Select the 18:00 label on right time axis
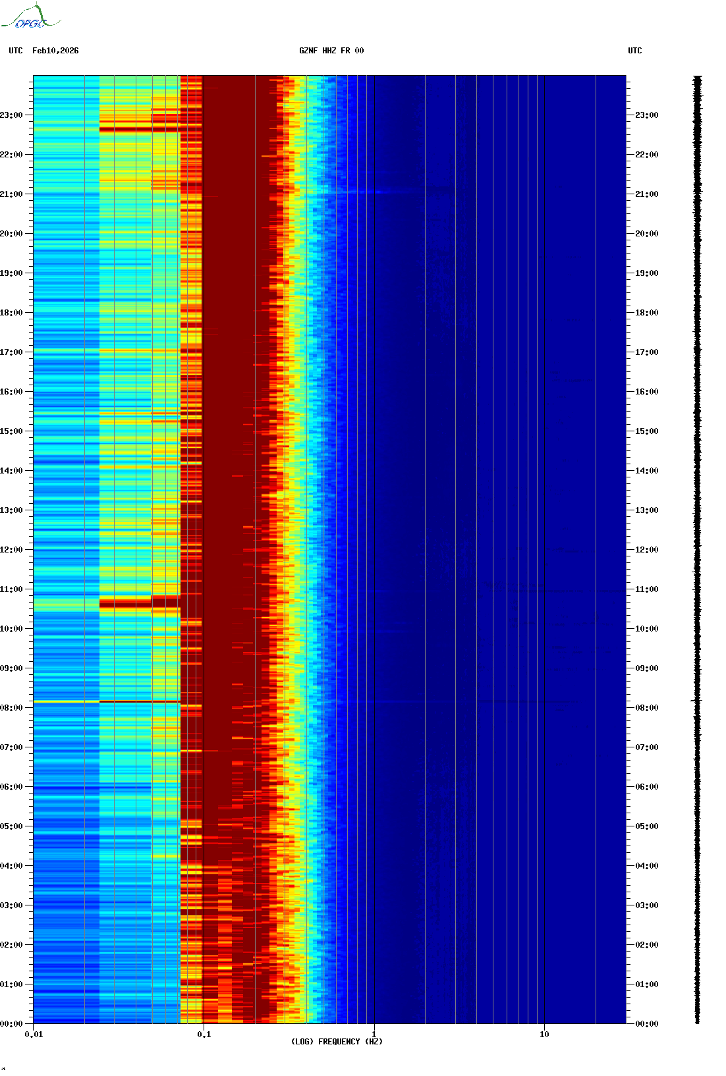 click(x=646, y=313)
